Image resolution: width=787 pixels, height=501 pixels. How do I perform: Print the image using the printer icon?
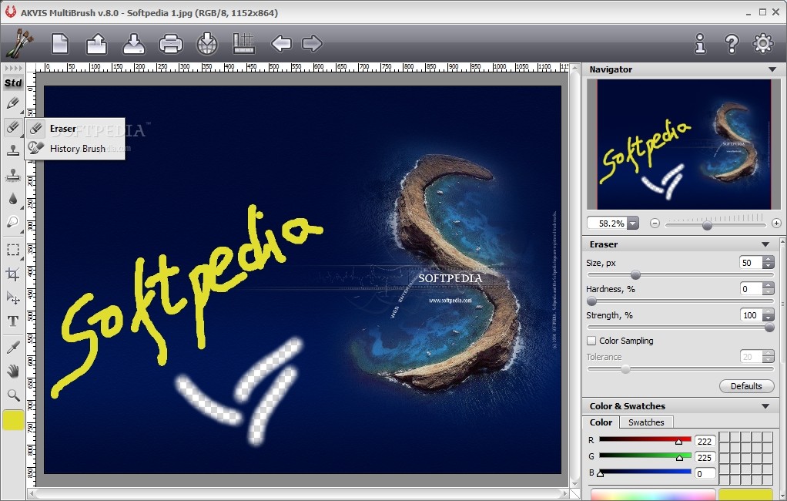(x=171, y=43)
